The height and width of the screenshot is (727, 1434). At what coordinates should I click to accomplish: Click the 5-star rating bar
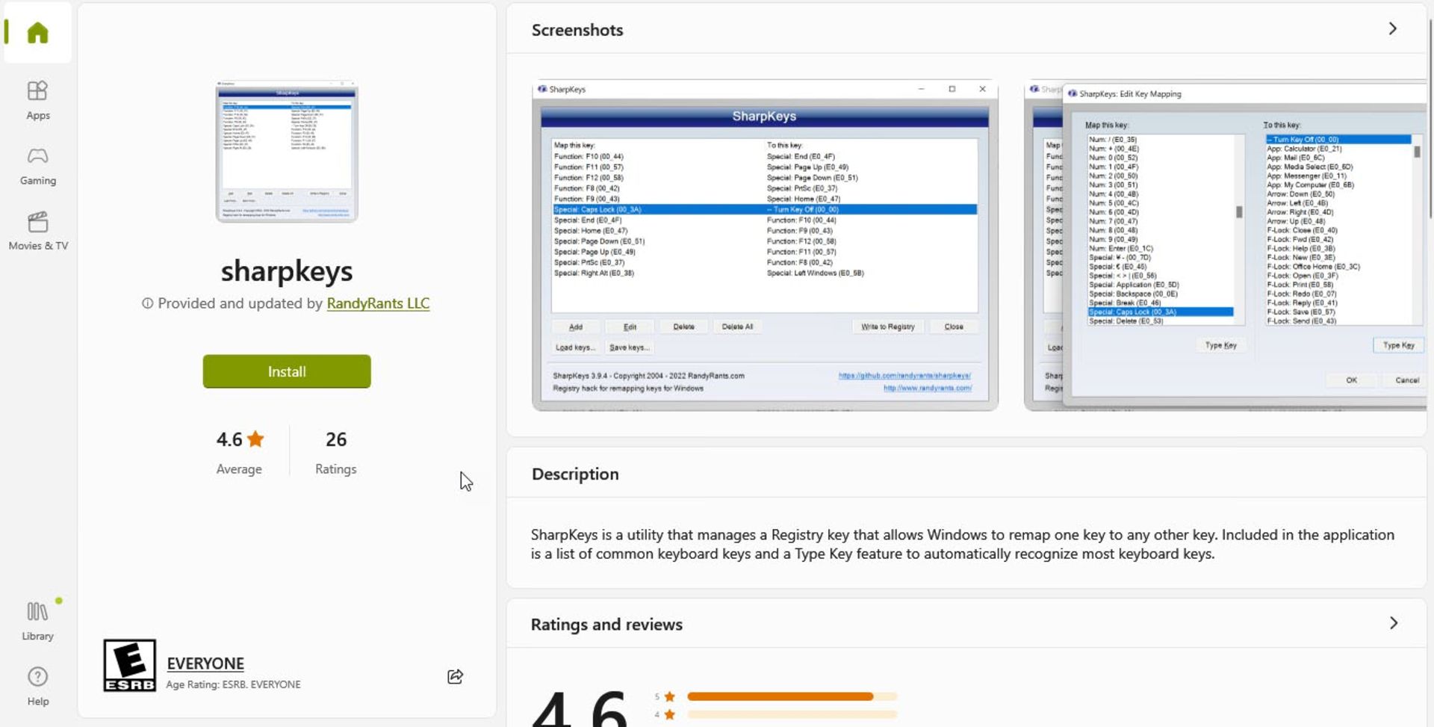click(x=791, y=696)
